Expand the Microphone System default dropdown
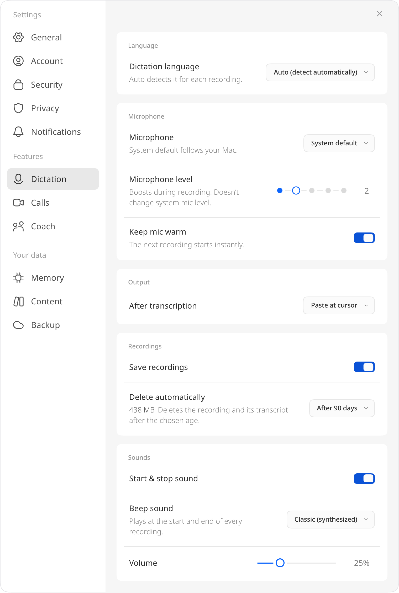 tap(339, 143)
